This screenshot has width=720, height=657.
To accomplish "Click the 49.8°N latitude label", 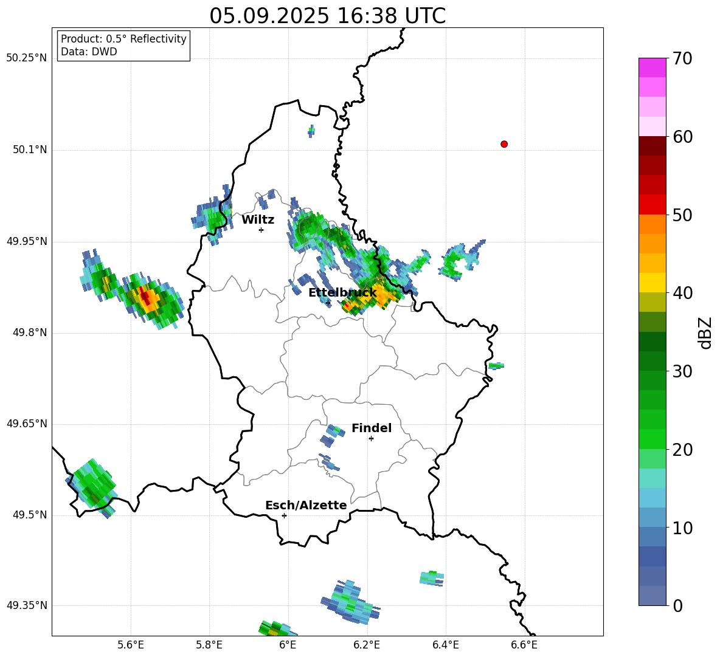I will click(x=30, y=332).
